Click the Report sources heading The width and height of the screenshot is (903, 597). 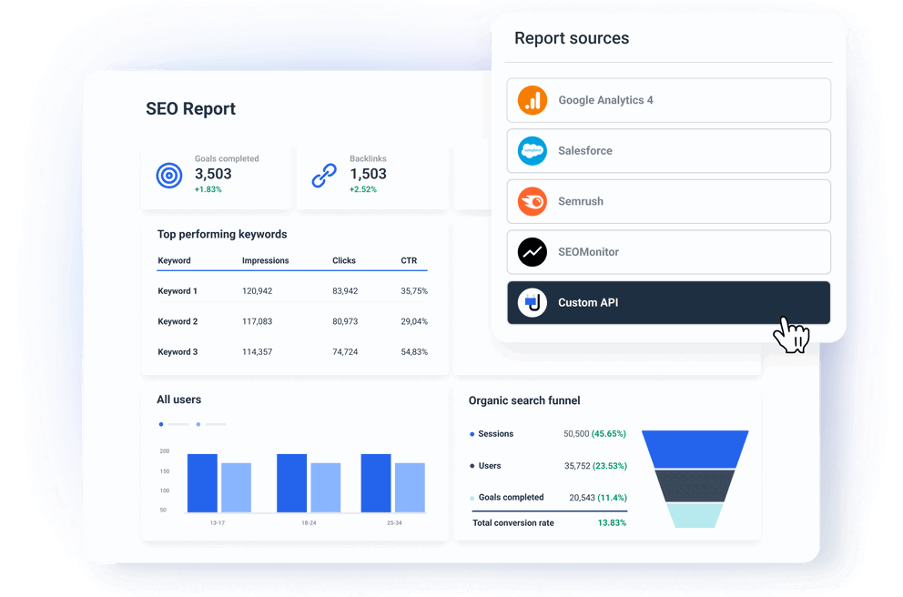coord(572,38)
